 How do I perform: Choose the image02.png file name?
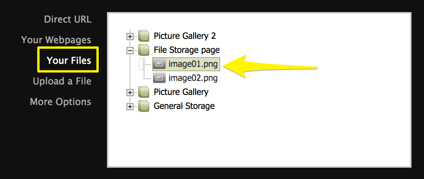pos(193,78)
